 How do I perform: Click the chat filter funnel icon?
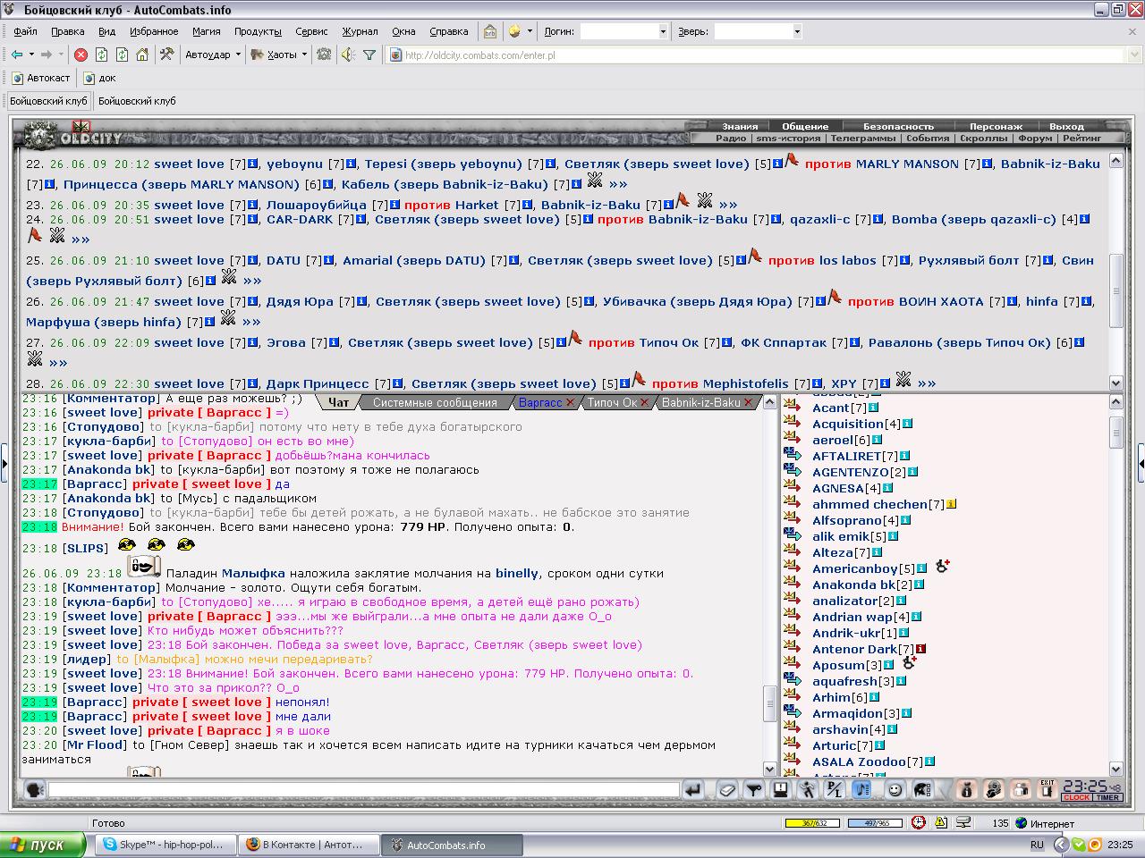point(754,790)
